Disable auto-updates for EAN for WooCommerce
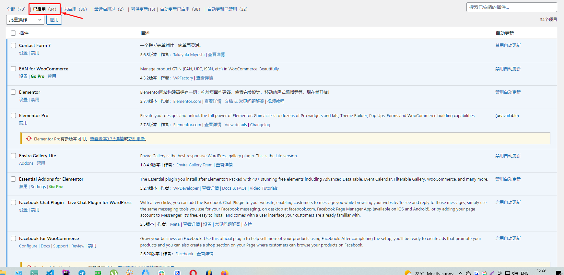 pyautogui.click(x=508, y=69)
